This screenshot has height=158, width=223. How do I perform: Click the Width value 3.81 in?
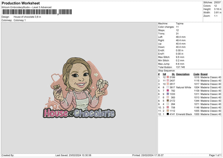[x=217, y=13]
